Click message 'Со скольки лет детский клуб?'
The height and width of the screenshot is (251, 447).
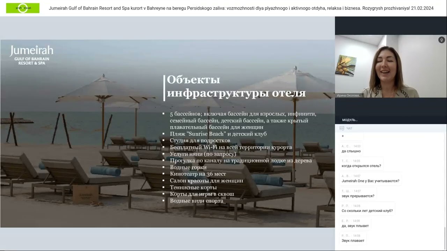pyautogui.click(x=367, y=211)
